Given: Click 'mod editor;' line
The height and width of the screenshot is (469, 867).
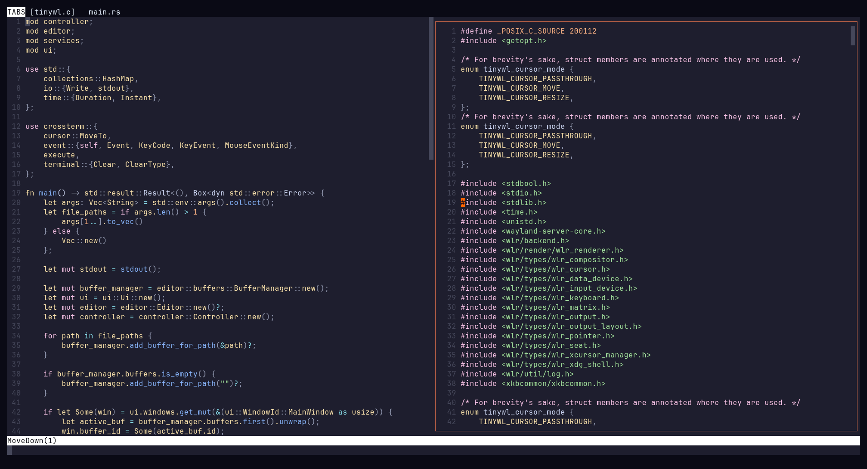Looking at the screenshot, I should (50, 31).
